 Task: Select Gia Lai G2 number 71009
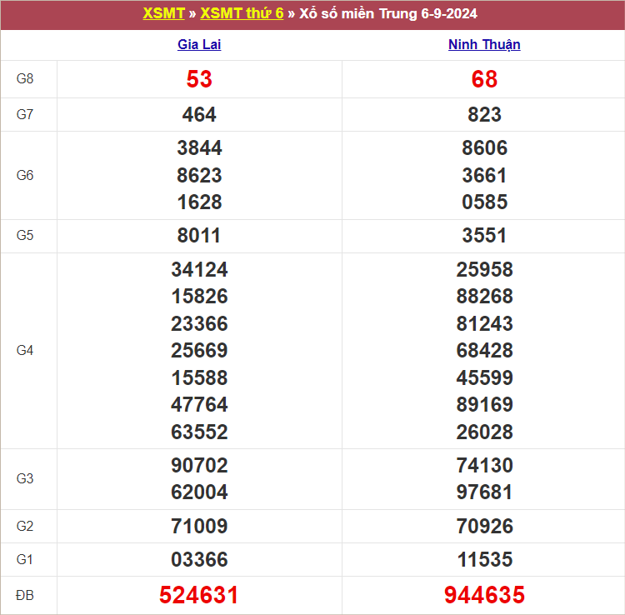pos(199,526)
